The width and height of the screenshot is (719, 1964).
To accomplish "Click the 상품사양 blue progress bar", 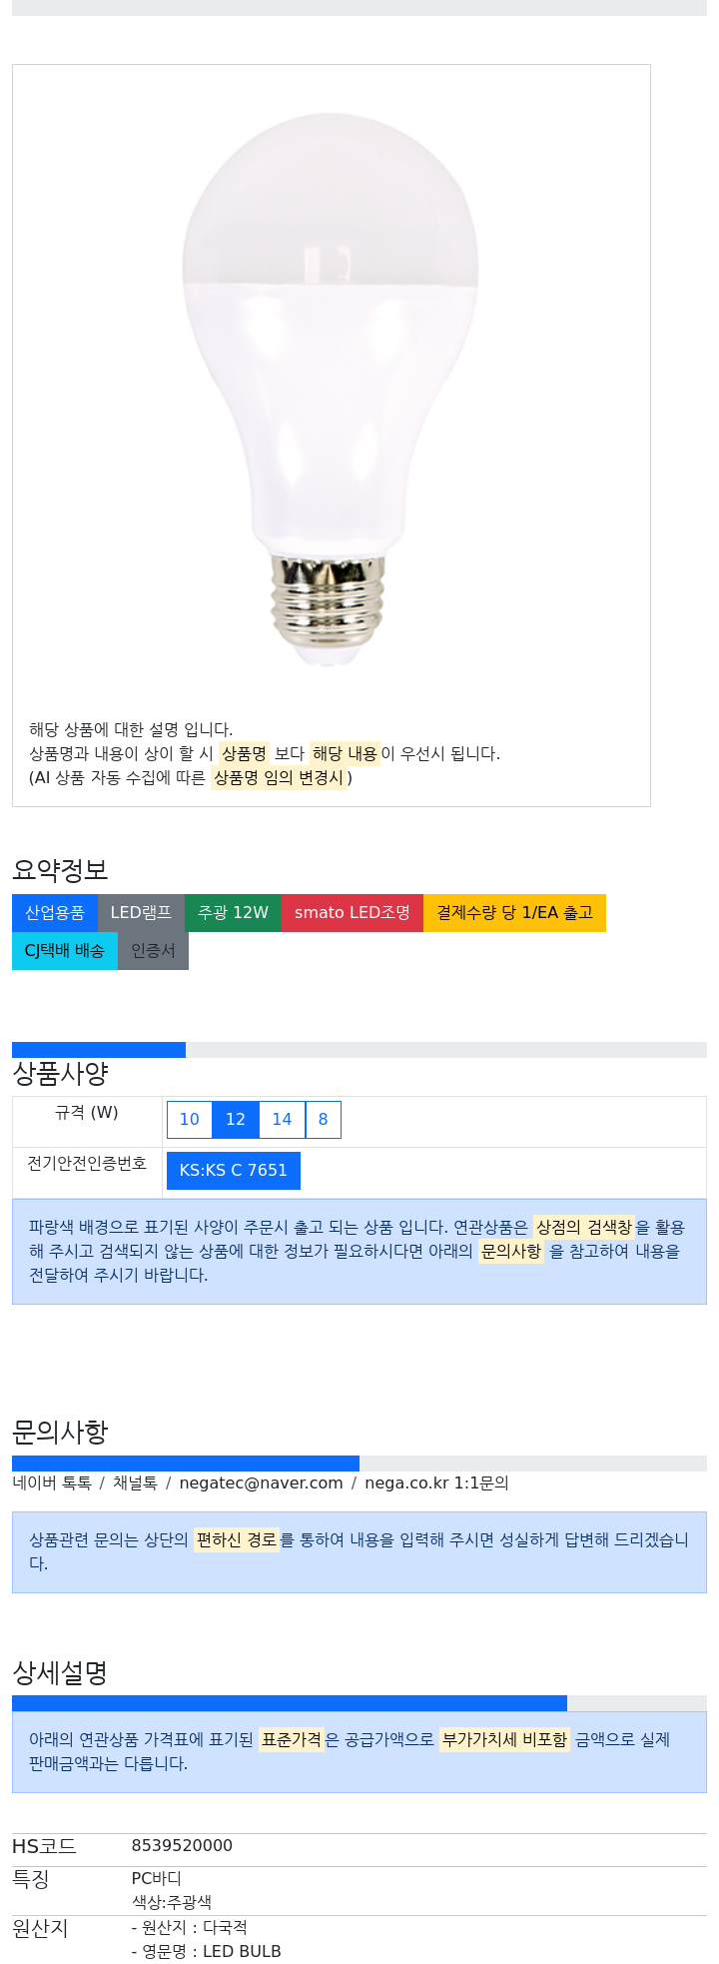I will click(x=99, y=1050).
